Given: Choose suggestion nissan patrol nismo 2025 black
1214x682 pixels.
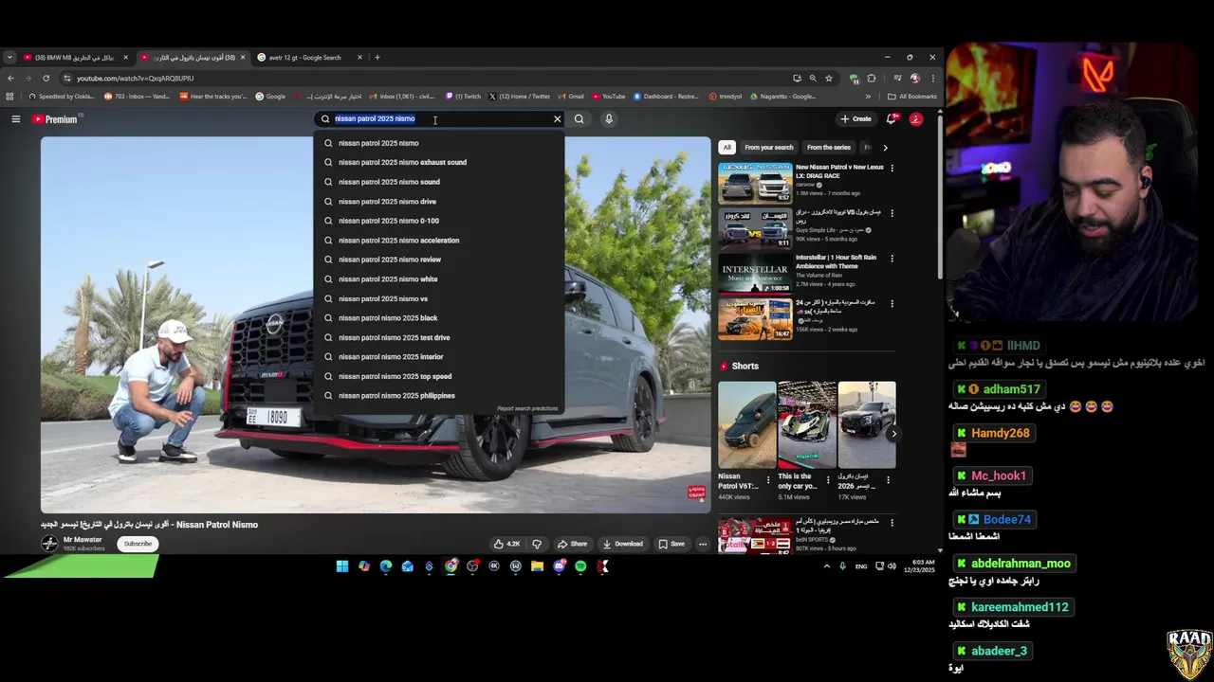Looking at the screenshot, I should coord(439,318).
